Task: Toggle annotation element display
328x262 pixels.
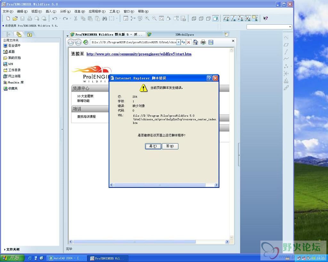Action: pyautogui.click(x=255, y=18)
